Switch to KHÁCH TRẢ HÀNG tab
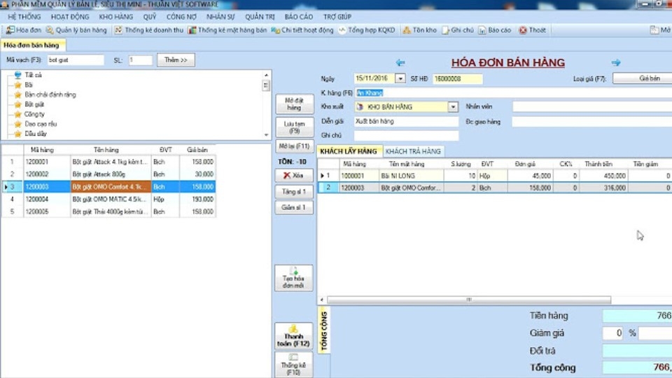This screenshot has width=672, height=378. (413, 151)
